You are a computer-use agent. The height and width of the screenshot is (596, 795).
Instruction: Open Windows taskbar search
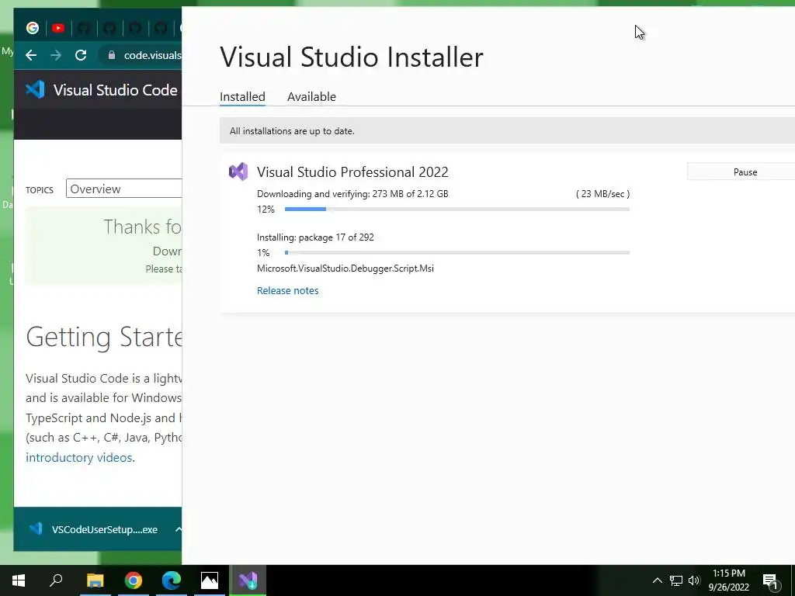(56, 580)
